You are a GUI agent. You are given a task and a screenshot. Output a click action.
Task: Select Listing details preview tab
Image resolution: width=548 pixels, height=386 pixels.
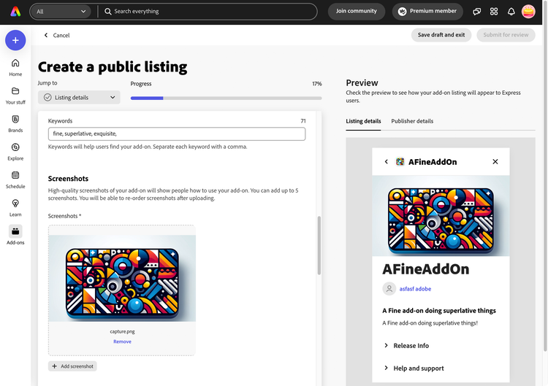[x=363, y=121]
